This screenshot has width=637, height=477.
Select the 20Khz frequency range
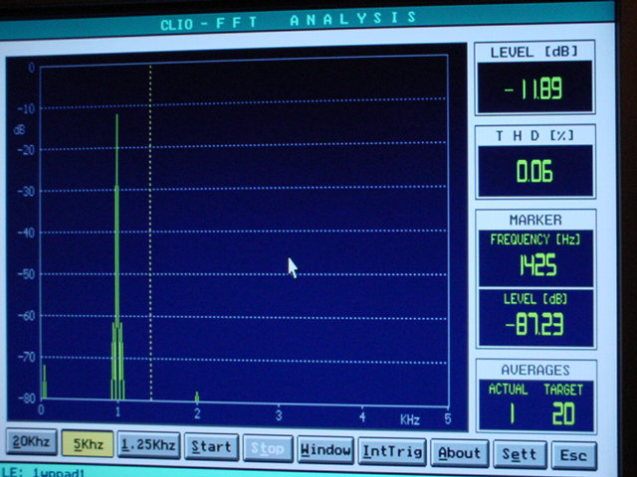(x=30, y=445)
